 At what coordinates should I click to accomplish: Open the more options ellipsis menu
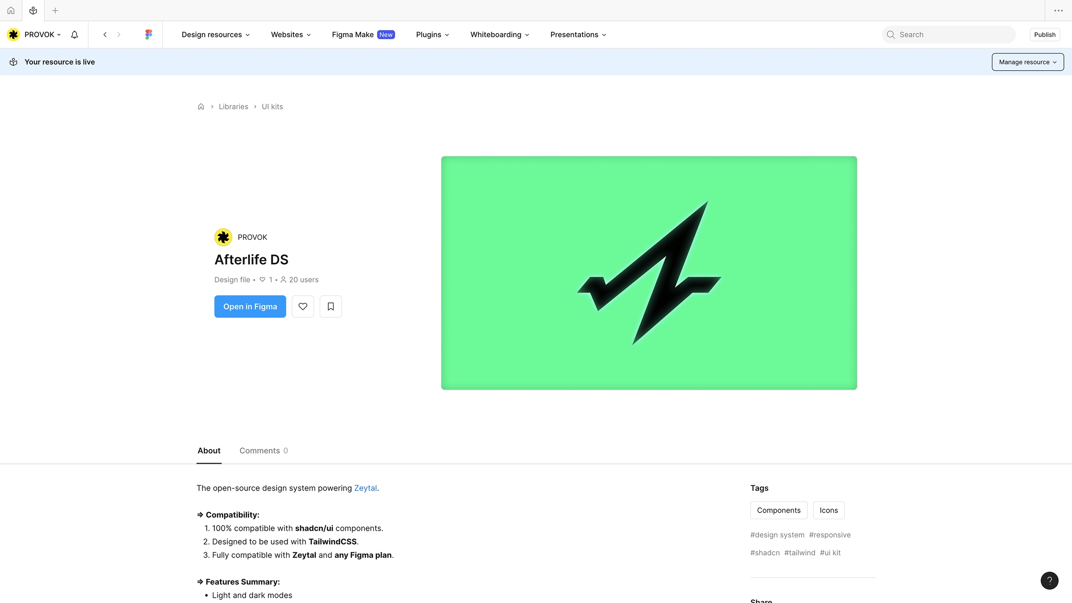click(1058, 10)
